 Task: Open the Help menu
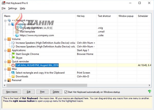click(x=23, y=8)
